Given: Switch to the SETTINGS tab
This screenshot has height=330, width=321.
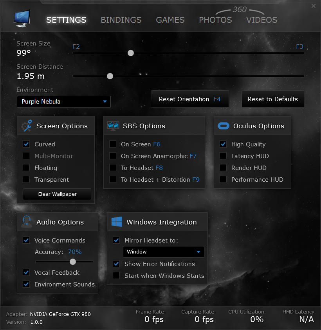Looking at the screenshot, I should pos(66,20).
